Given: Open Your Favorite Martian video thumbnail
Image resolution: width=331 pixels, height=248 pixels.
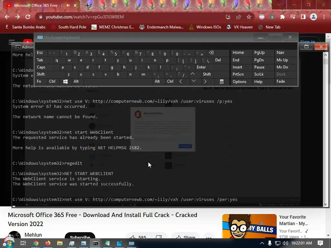Looking at the screenshot, I should (249, 226).
